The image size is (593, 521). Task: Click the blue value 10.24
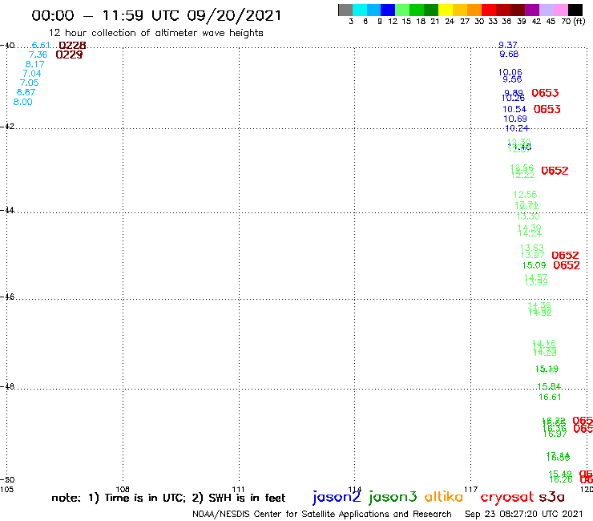point(517,128)
